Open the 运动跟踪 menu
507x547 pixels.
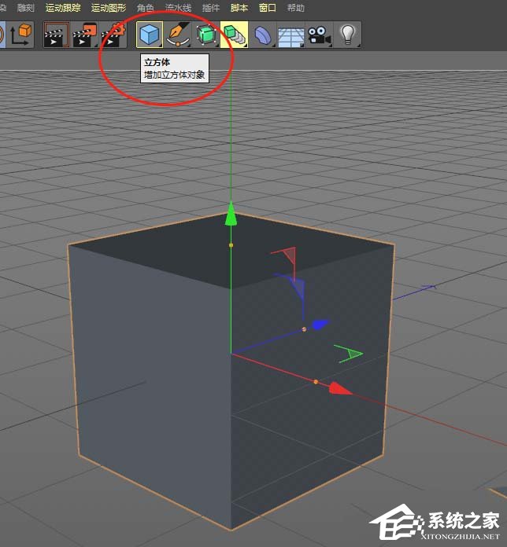pyautogui.click(x=63, y=8)
